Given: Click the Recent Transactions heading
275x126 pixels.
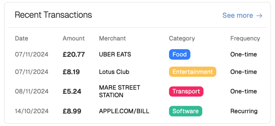Looking at the screenshot, I should (53, 15).
